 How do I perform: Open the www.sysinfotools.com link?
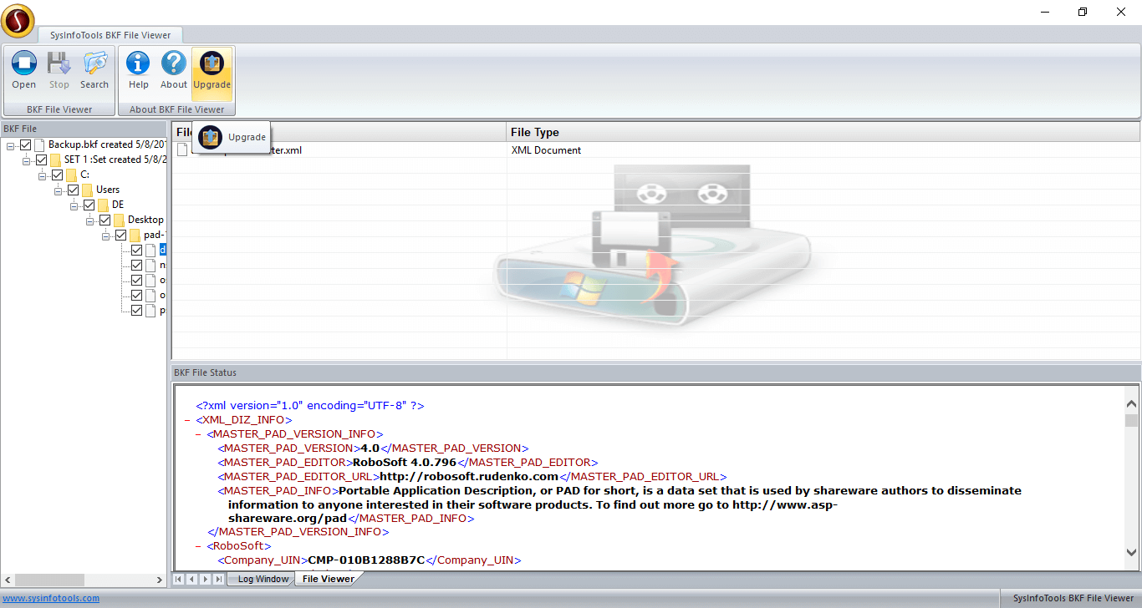click(x=51, y=598)
